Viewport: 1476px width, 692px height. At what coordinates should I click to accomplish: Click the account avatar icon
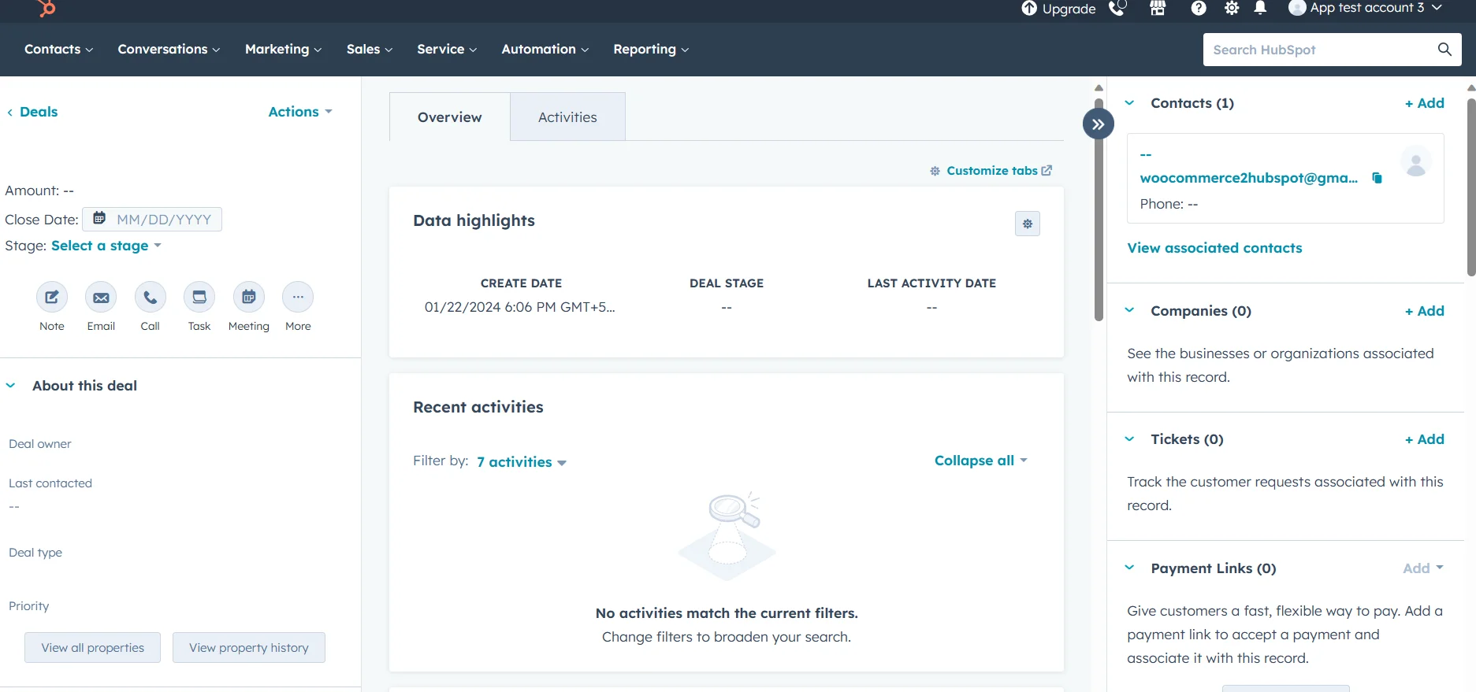1296,8
